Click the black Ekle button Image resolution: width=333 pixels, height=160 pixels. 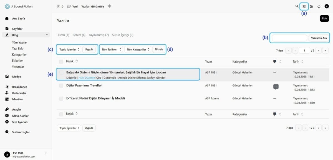324,18
